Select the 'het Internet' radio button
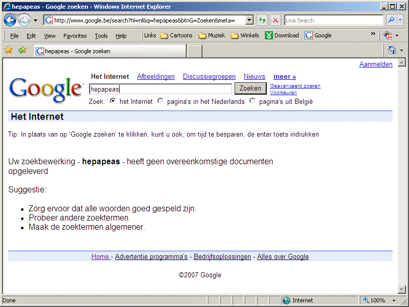The width and height of the screenshot is (409, 307). click(112, 101)
